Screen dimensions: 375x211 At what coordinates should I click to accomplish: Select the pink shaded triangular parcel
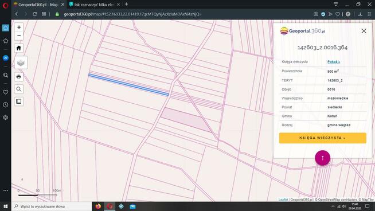186,119
